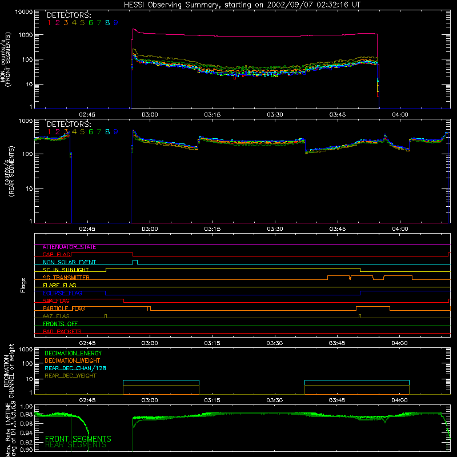The image size is (457, 457).
Task: Select the SC_IN_SUNLIGHT flag label
Action: point(66,270)
